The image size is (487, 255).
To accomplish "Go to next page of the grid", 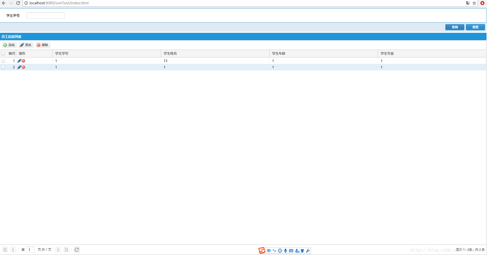I will [x=58, y=250].
